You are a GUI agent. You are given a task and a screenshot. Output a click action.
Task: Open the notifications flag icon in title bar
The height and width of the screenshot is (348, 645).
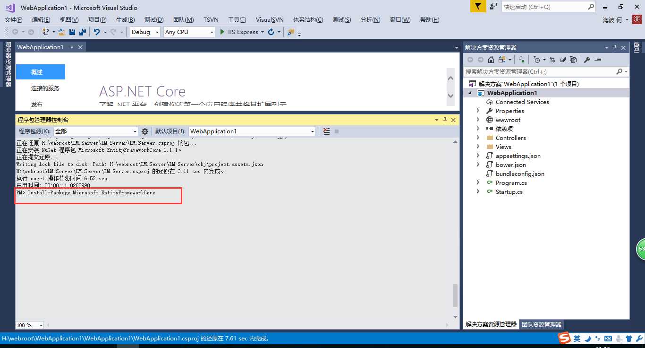(x=478, y=7)
